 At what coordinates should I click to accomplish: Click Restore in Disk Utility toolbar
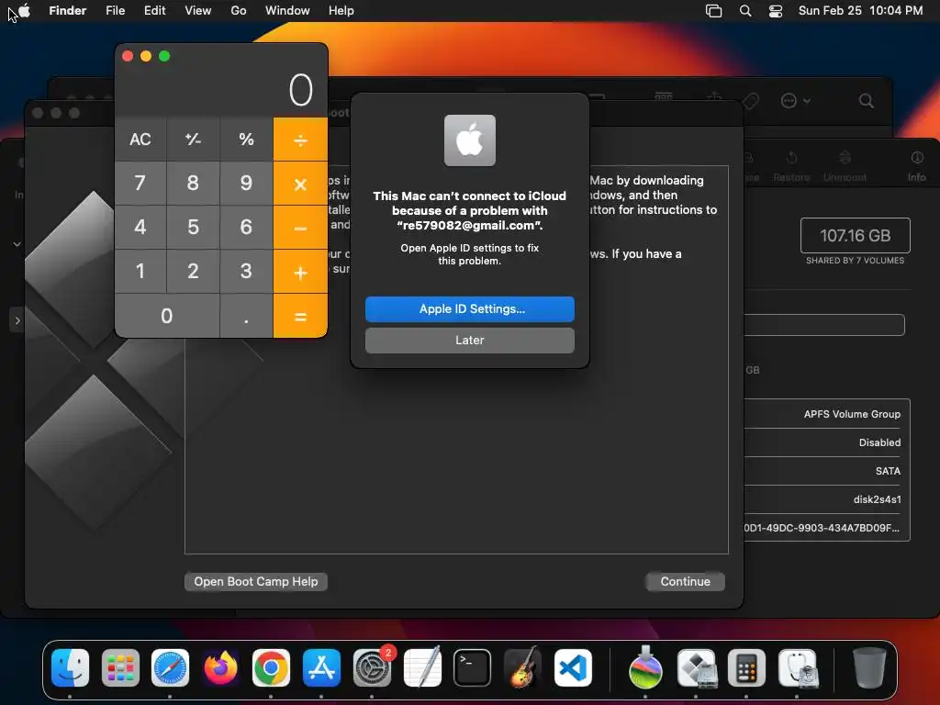pos(791,166)
